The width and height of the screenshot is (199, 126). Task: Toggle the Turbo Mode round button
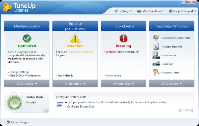pos(15,102)
